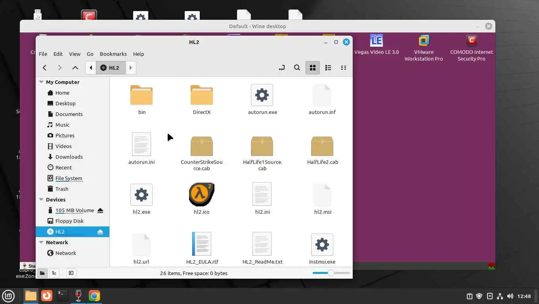Viewport: 539px width, 304px height.
Task: Open Bookmarks menu
Action: (x=113, y=54)
